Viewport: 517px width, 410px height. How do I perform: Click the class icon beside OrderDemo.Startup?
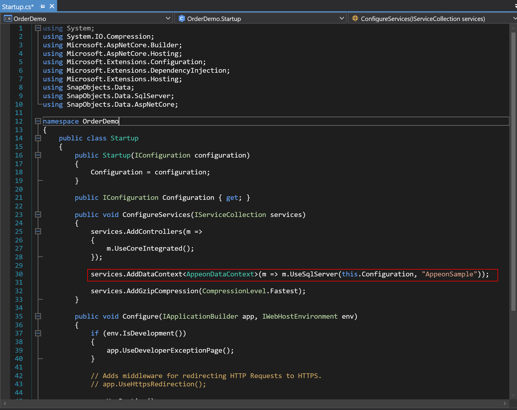coord(182,19)
